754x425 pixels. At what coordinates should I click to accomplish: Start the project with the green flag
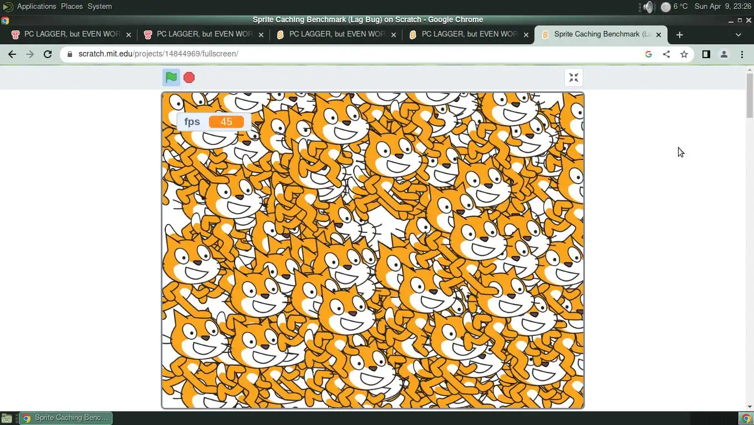(171, 77)
